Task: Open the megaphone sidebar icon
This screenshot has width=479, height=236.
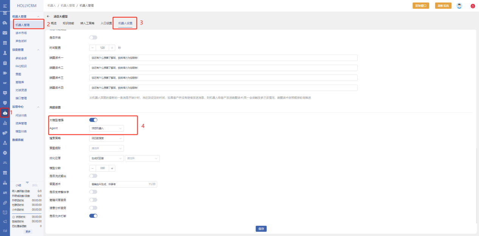Action: (x=5, y=222)
